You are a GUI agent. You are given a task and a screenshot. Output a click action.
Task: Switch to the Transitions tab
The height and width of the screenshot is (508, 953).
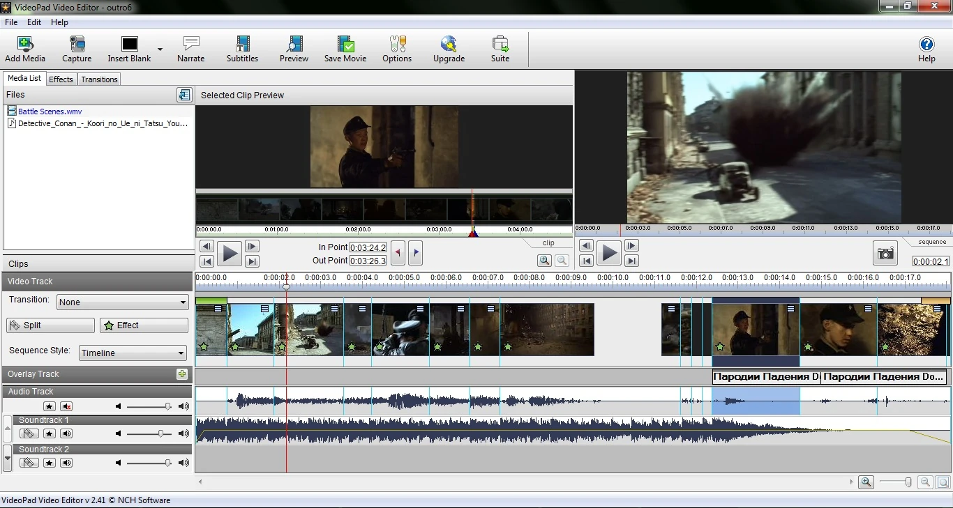(x=99, y=79)
